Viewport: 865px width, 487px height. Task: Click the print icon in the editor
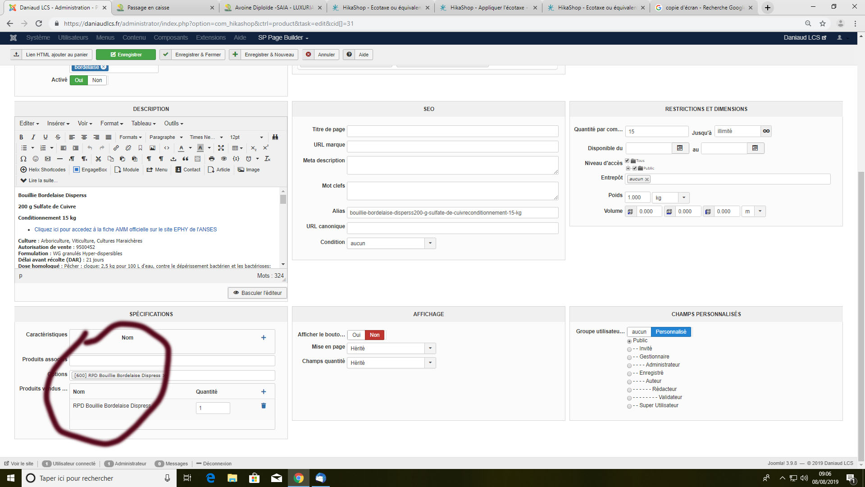(212, 159)
